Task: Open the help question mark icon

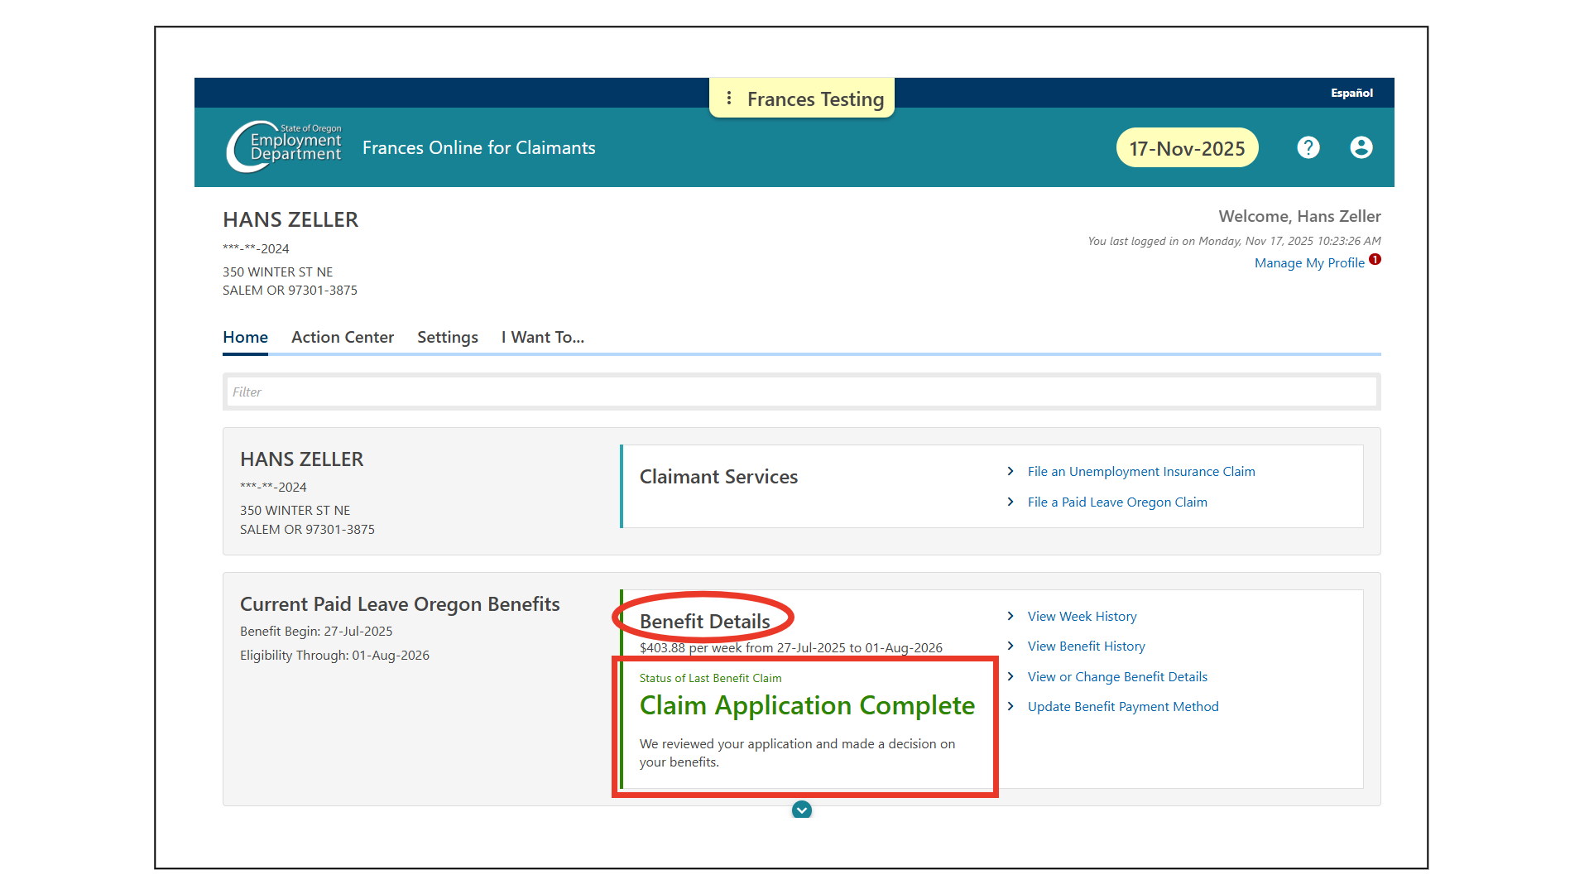Action: click(1308, 147)
